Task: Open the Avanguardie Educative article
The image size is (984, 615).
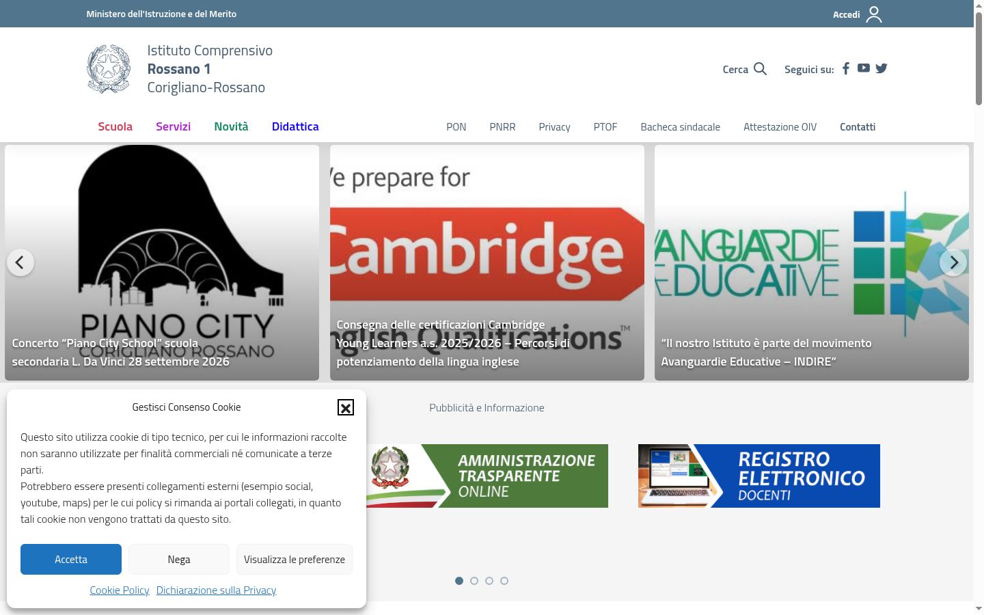Action: (x=812, y=262)
